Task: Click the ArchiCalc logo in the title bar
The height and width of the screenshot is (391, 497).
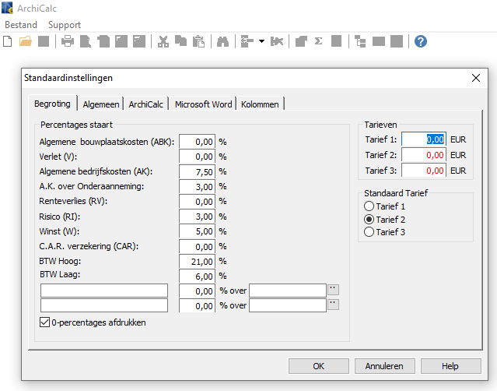Action: pyautogui.click(x=7, y=8)
